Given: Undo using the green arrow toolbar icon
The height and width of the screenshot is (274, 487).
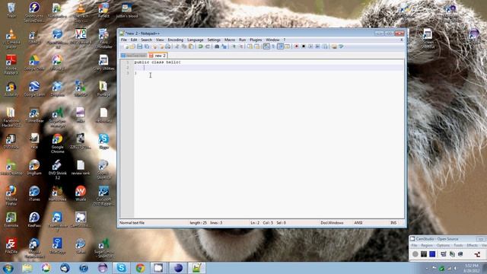Looking at the screenshot, I should [x=200, y=46].
